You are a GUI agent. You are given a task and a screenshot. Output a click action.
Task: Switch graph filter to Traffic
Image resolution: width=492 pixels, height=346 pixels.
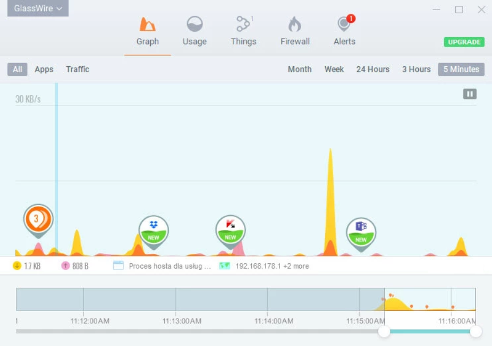pos(78,69)
